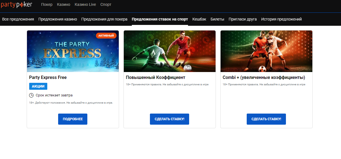This screenshot has height=159, width=341.
Task: Click the АКЦИИ tag
Action: (x=38, y=86)
